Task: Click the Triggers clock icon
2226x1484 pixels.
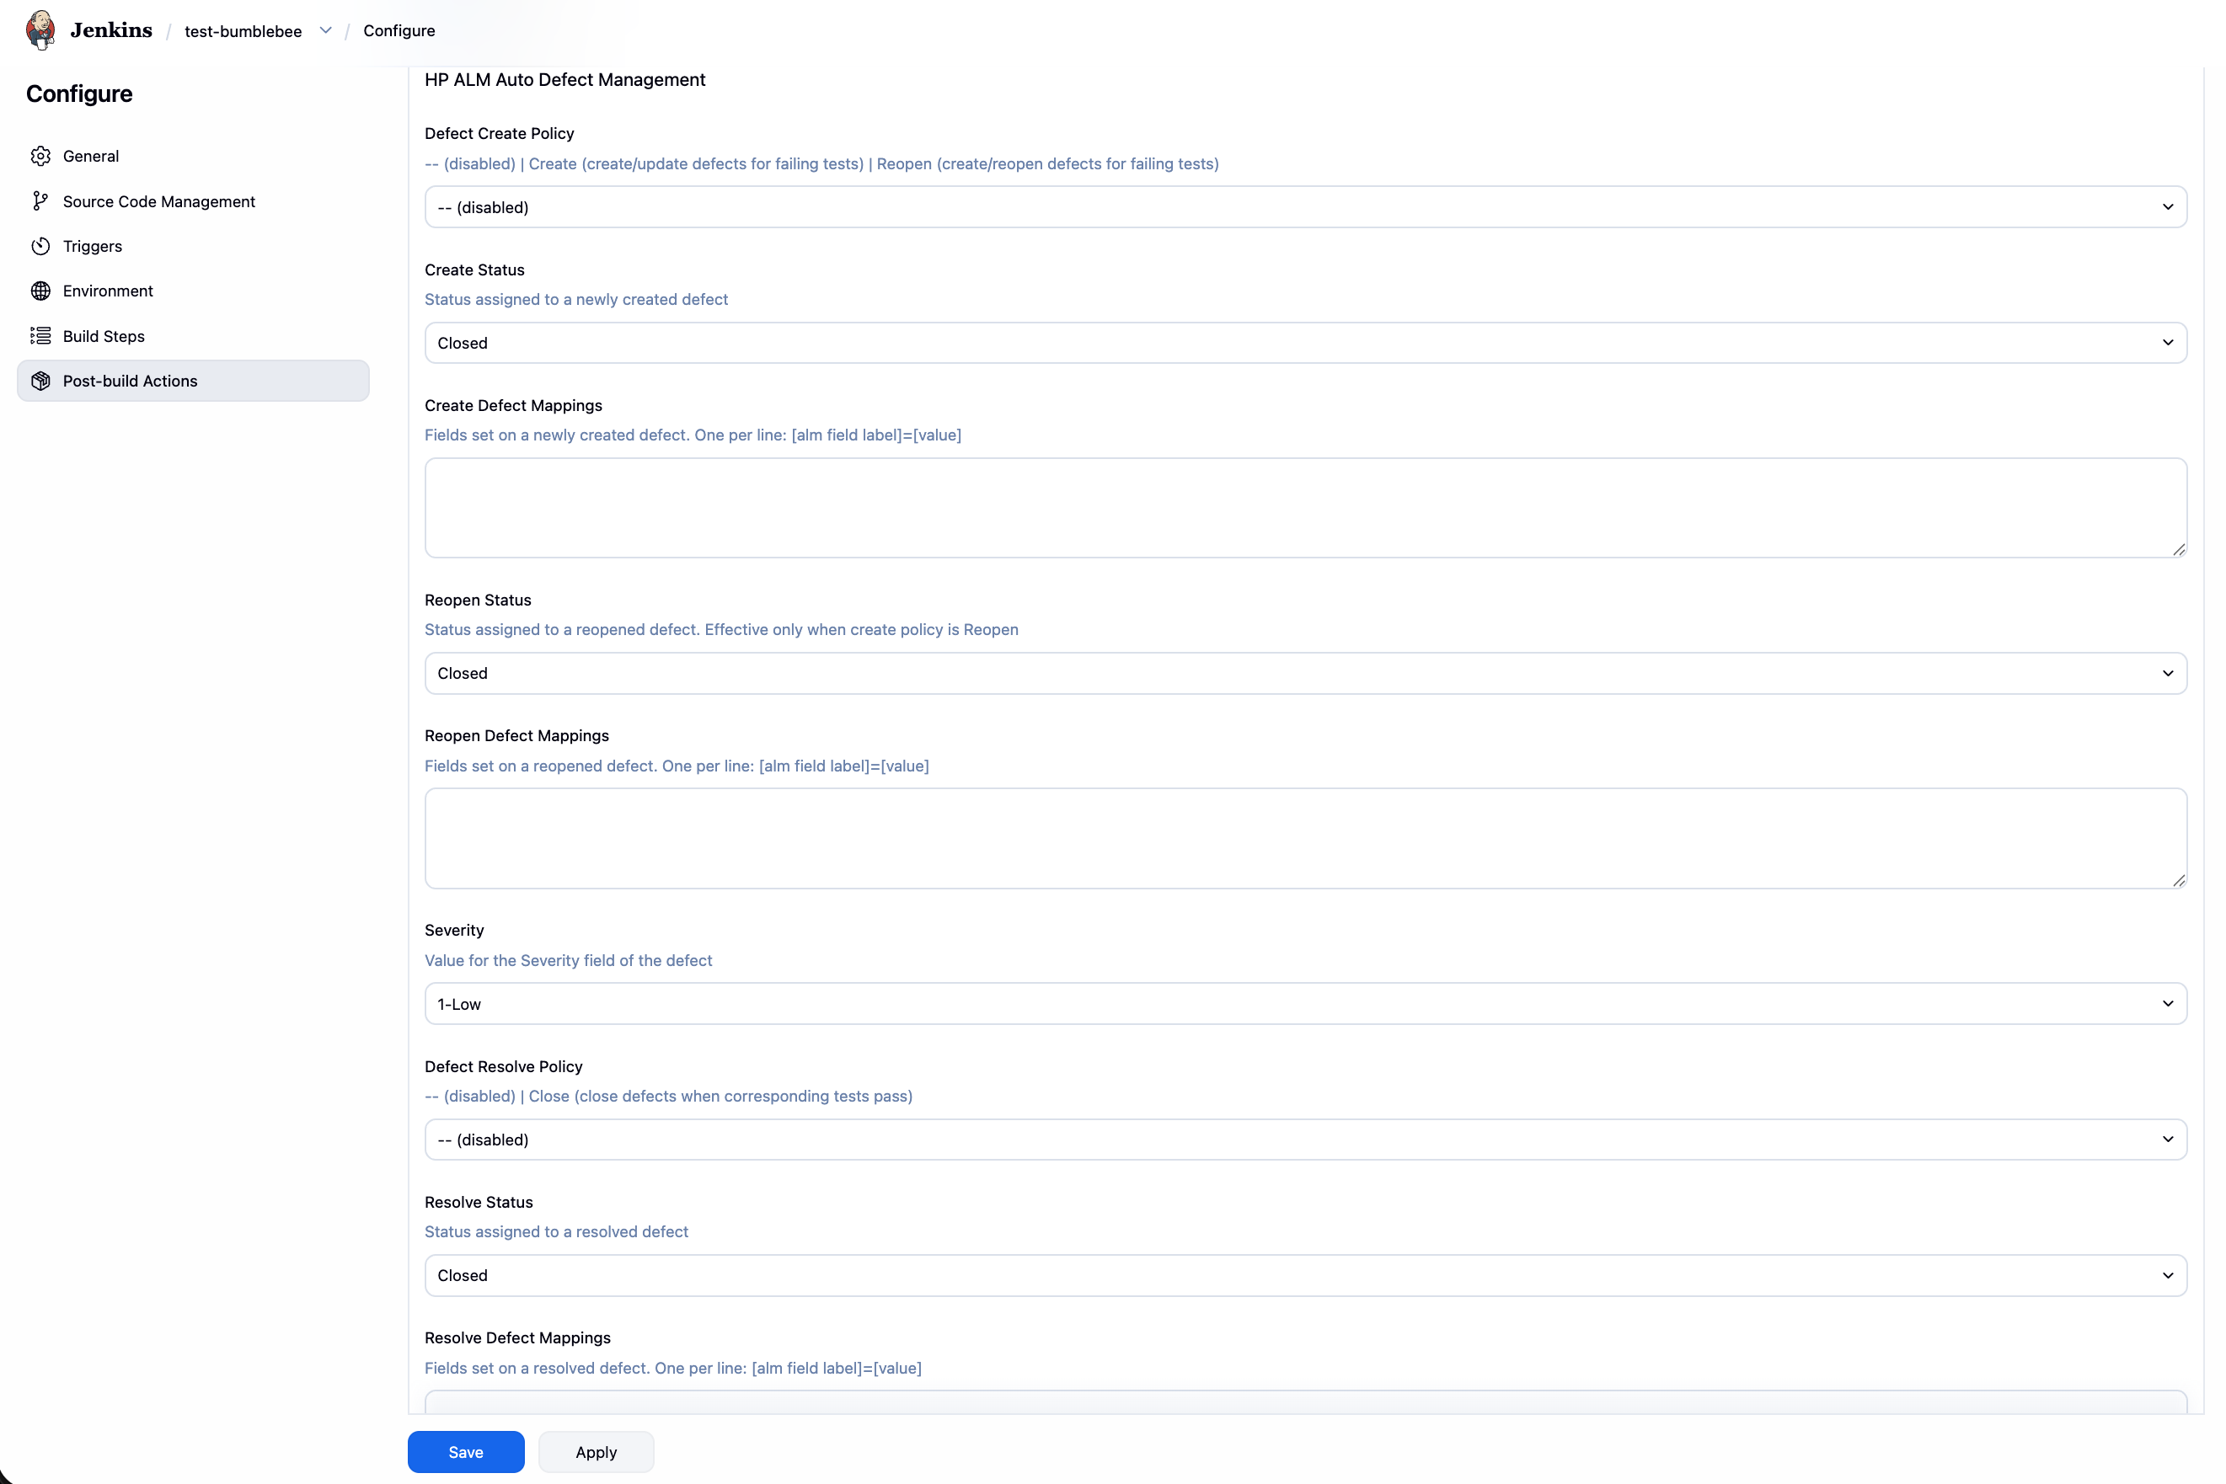Action: point(40,246)
